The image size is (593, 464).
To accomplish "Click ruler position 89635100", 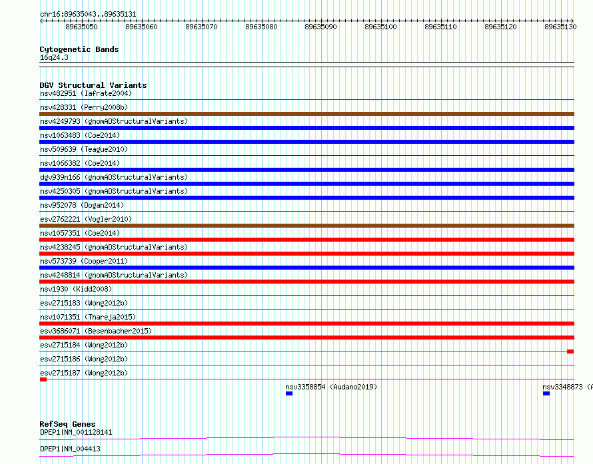I will tap(381, 27).
